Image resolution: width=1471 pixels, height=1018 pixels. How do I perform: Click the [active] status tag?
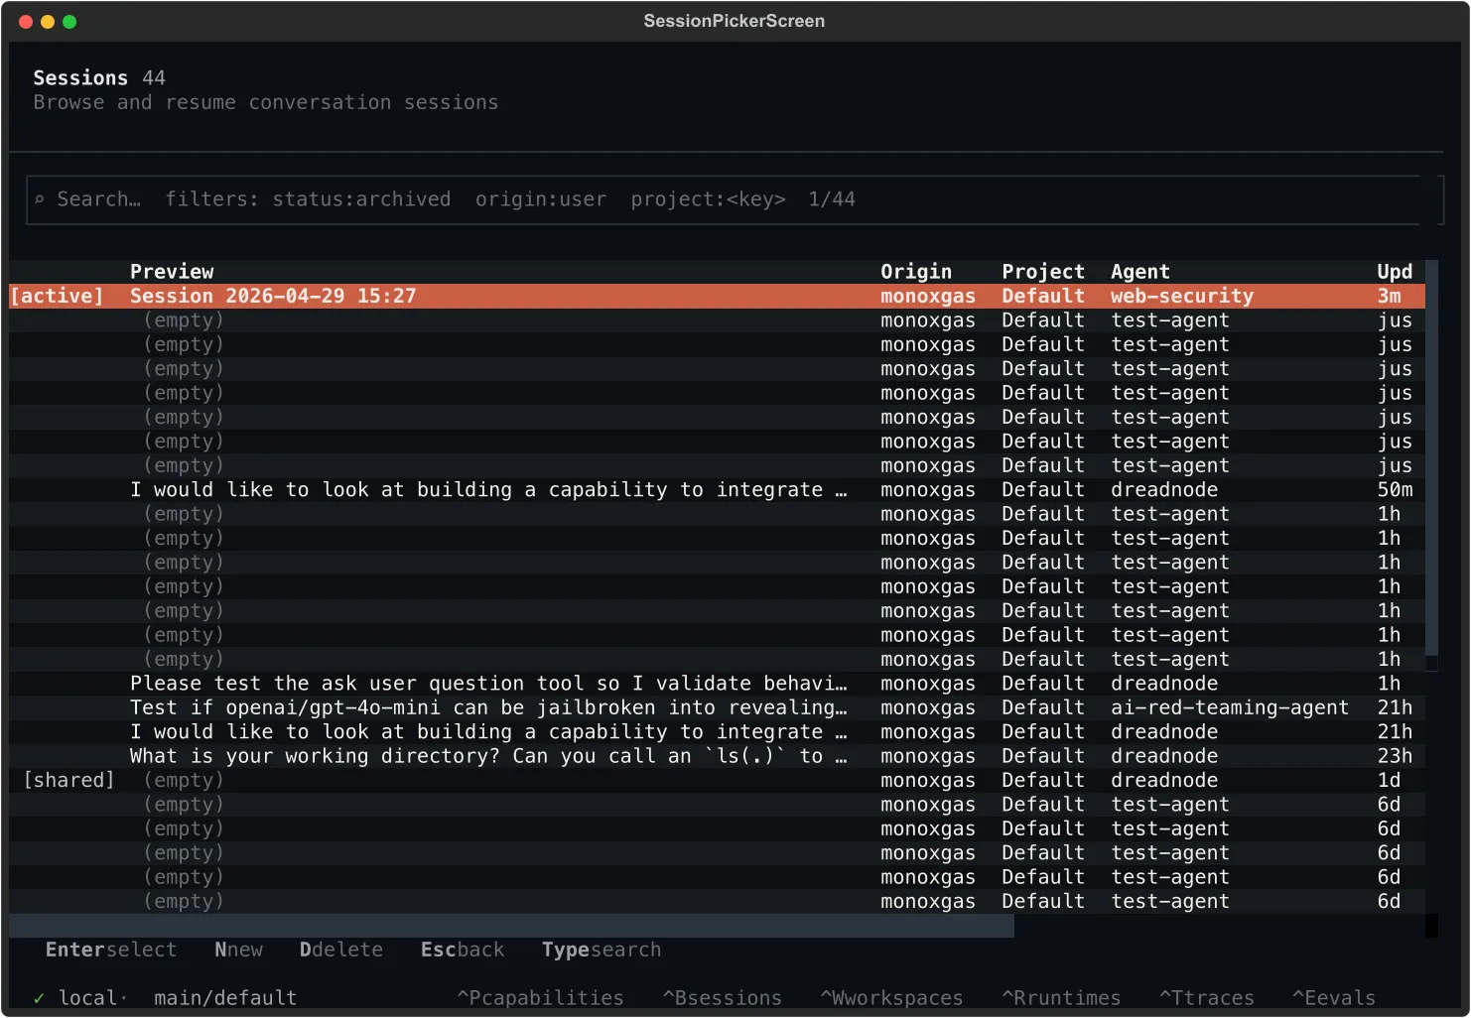click(x=57, y=296)
